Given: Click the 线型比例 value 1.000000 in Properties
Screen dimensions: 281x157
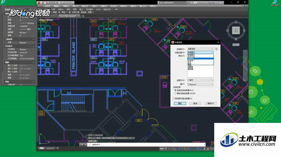Looking at the screenshot, I should (x=24, y=26).
